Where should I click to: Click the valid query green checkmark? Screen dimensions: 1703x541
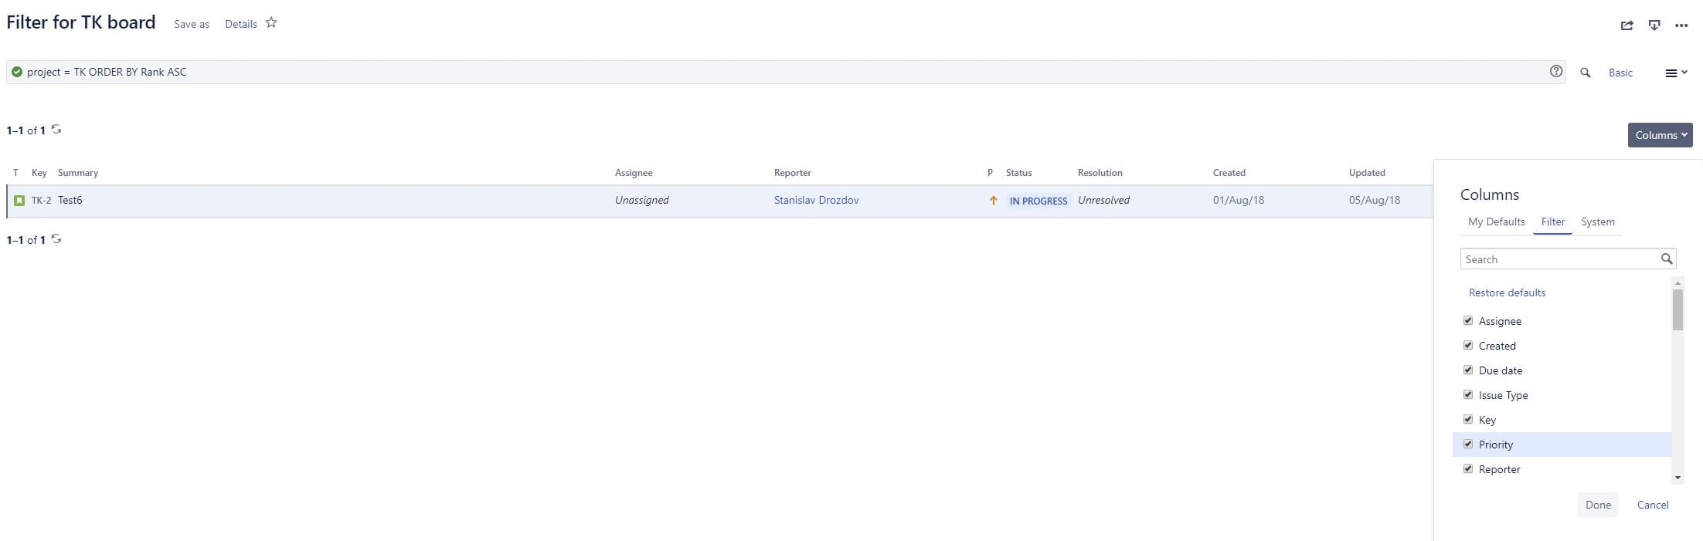click(x=17, y=72)
